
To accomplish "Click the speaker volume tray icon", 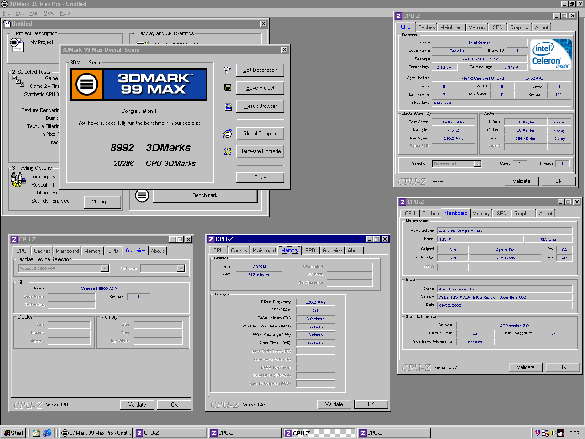I will point(552,433).
